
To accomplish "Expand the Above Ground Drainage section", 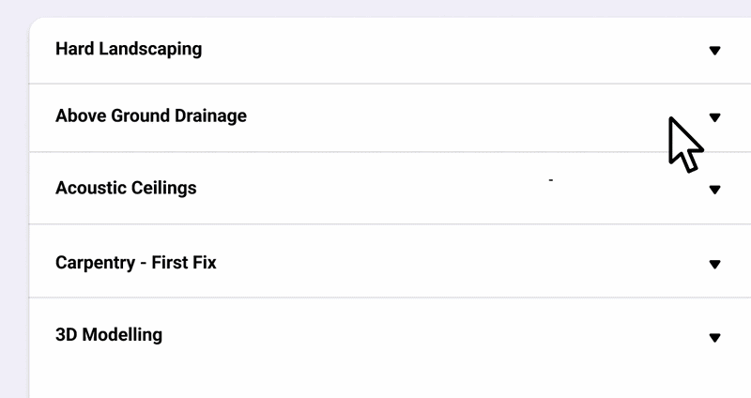I will click(x=375, y=117).
